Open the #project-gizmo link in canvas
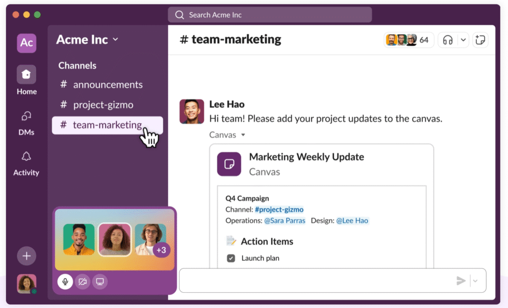Image resolution: width=508 pixels, height=308 pixels. [279, 209]
